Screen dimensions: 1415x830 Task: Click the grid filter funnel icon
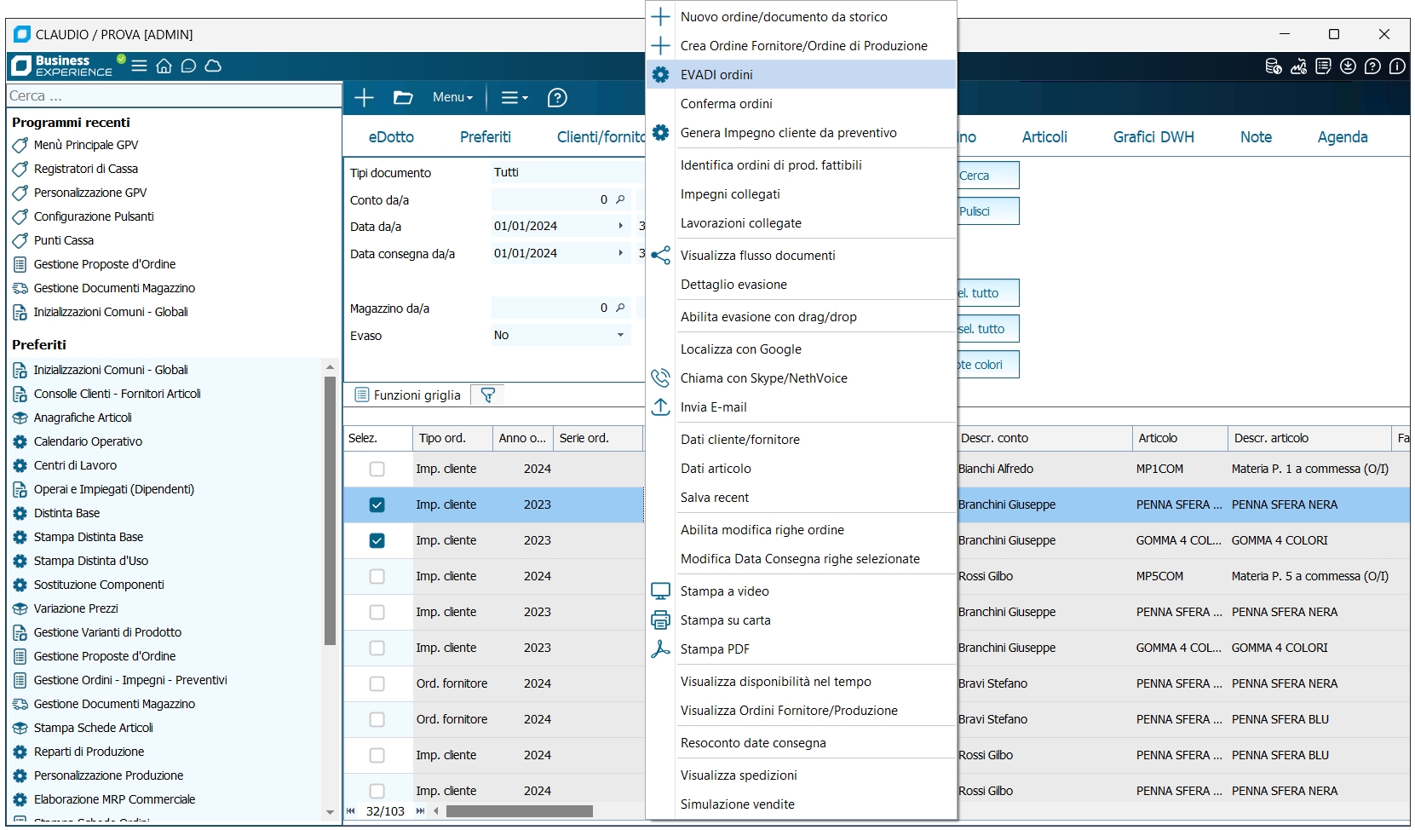[487, 395]
